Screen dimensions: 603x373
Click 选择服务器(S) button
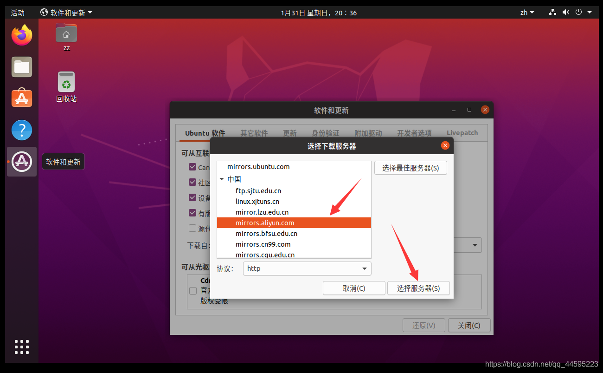(418, 288)
